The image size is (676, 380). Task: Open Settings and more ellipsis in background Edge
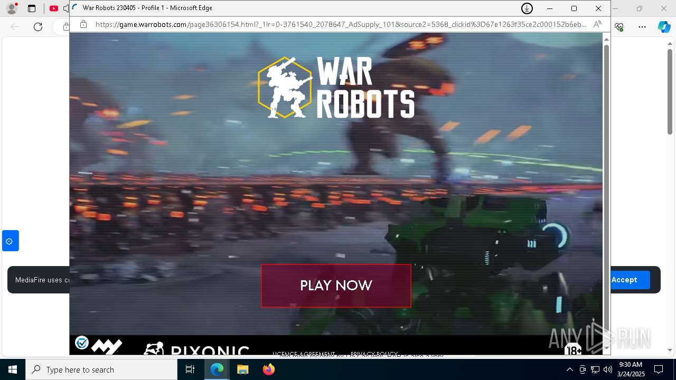click(x=642, y=26)
